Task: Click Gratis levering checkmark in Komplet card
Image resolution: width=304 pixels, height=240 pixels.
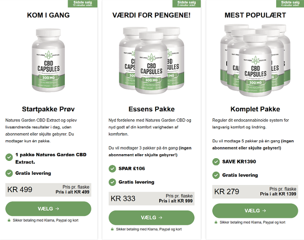Action: [216, 175]
